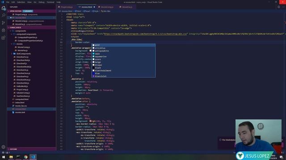Open DirectiveFor.js file

click(x=23, y=57)
